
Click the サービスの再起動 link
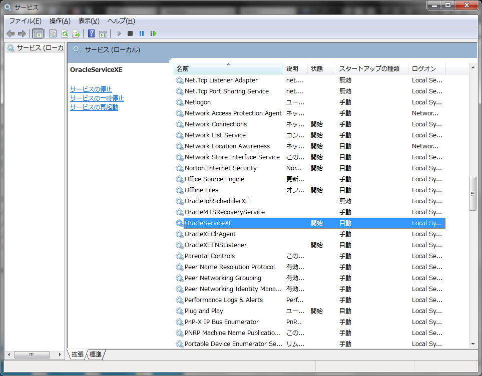pyautogui.click(x=94, y=107)
